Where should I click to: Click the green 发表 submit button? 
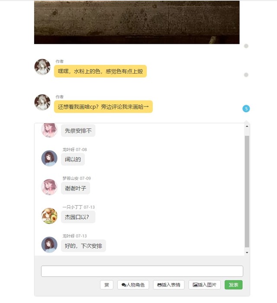pyautogui.click(x=233, y=285)
